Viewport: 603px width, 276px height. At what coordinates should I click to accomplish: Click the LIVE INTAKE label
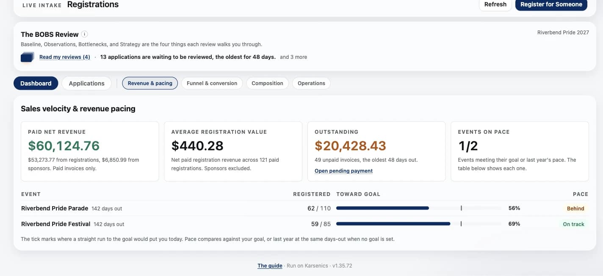click(42, 5)
